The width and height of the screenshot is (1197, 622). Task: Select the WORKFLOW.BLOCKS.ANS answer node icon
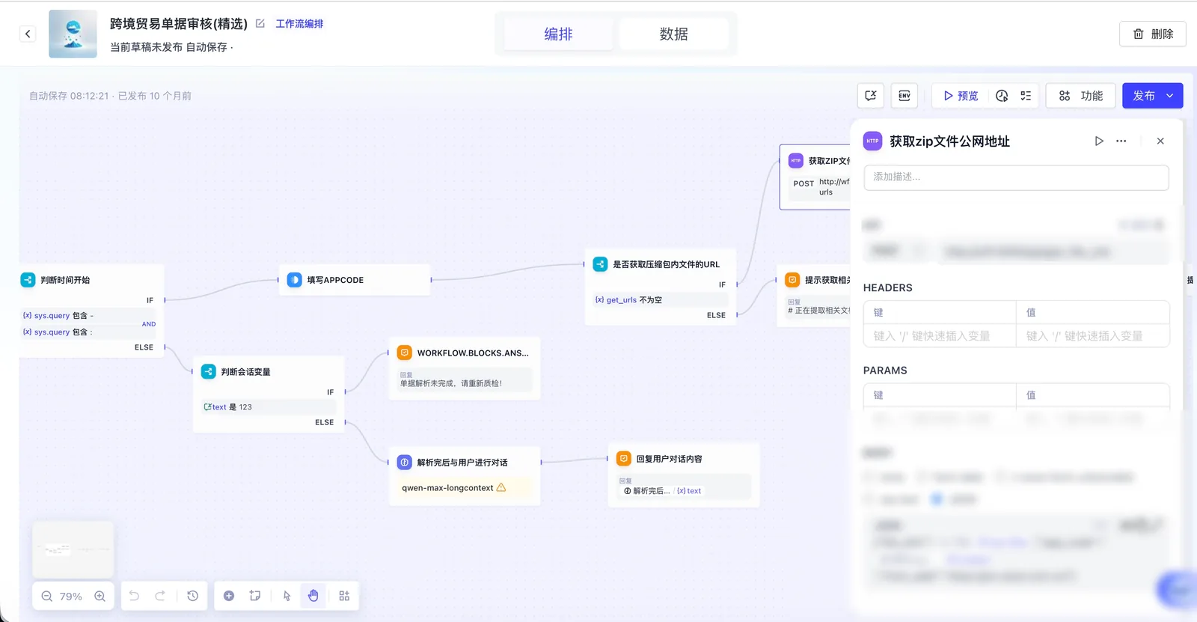coord(405,353)
